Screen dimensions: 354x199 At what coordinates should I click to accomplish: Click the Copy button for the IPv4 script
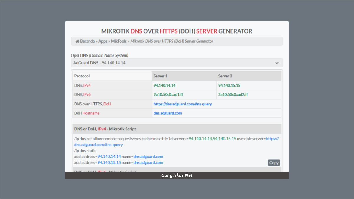274,162
